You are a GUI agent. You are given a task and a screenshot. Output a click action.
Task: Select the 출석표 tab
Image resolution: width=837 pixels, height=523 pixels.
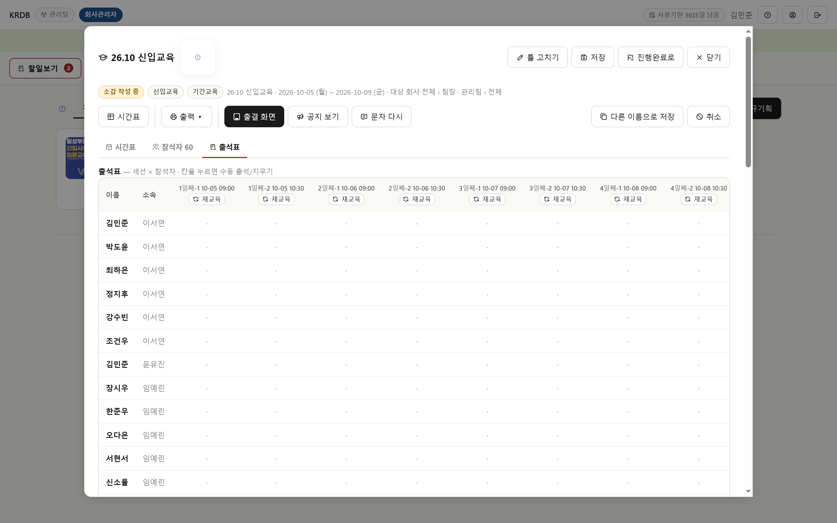[225, 147]
